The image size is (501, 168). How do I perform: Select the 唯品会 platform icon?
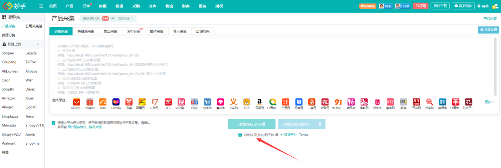pyautogui.click(x=351, y=102)
